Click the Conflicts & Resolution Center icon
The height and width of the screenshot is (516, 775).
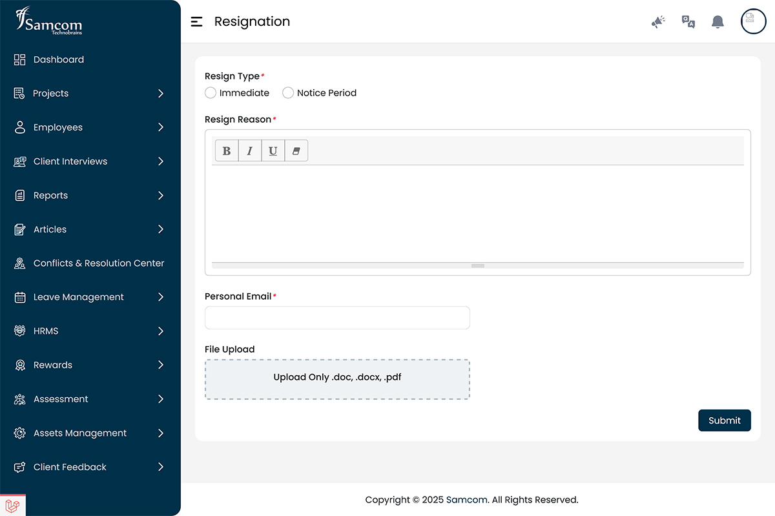pyautogui.click(x=20, y=263)
